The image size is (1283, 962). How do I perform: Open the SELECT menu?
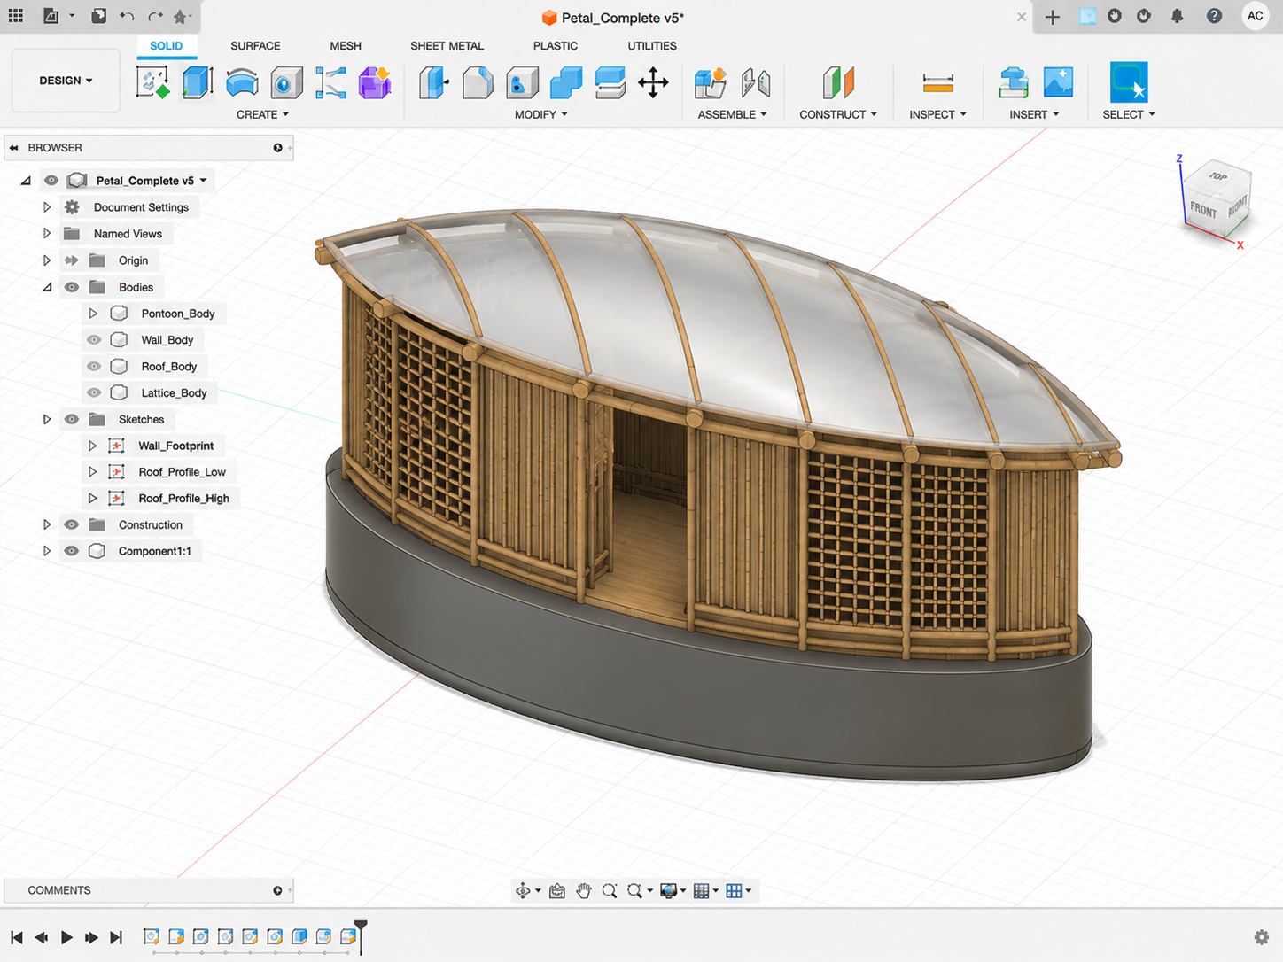click(x=1129, y=115)
